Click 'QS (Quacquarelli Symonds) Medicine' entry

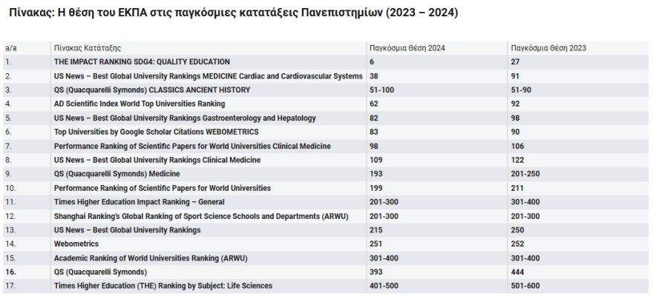coord(117,174)
